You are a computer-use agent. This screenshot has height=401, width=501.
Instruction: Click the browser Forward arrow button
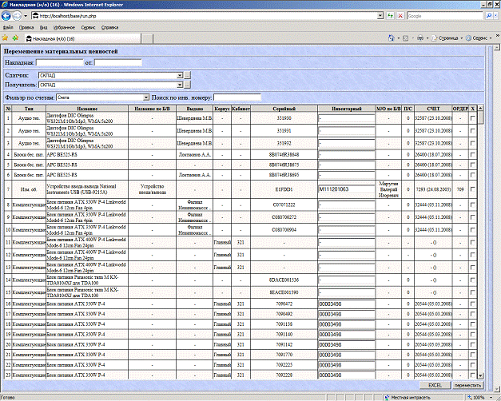pyautogui.click(x=18, y=16)
